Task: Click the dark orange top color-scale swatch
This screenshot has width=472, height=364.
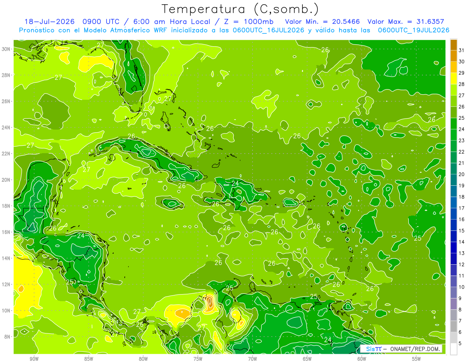Action: coord(454,45)
